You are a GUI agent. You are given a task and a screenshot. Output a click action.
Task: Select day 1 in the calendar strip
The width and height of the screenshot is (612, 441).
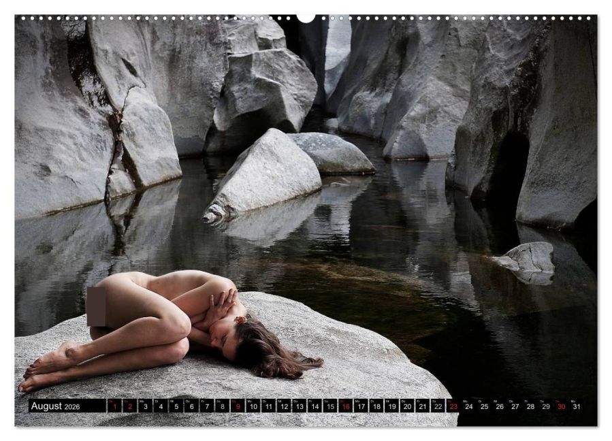pyautogui.click(x=115, y=406)
